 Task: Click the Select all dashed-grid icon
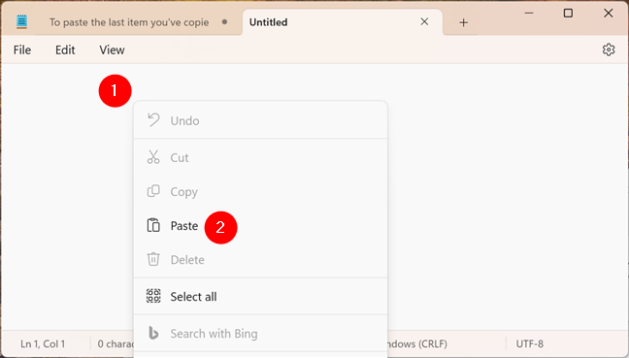[153, 296]
